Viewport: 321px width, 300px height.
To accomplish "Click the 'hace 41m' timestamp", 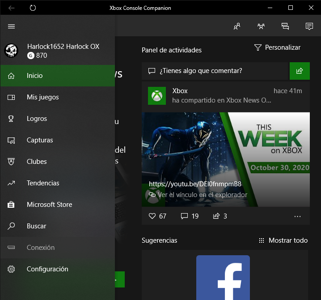I will (288, 91).
